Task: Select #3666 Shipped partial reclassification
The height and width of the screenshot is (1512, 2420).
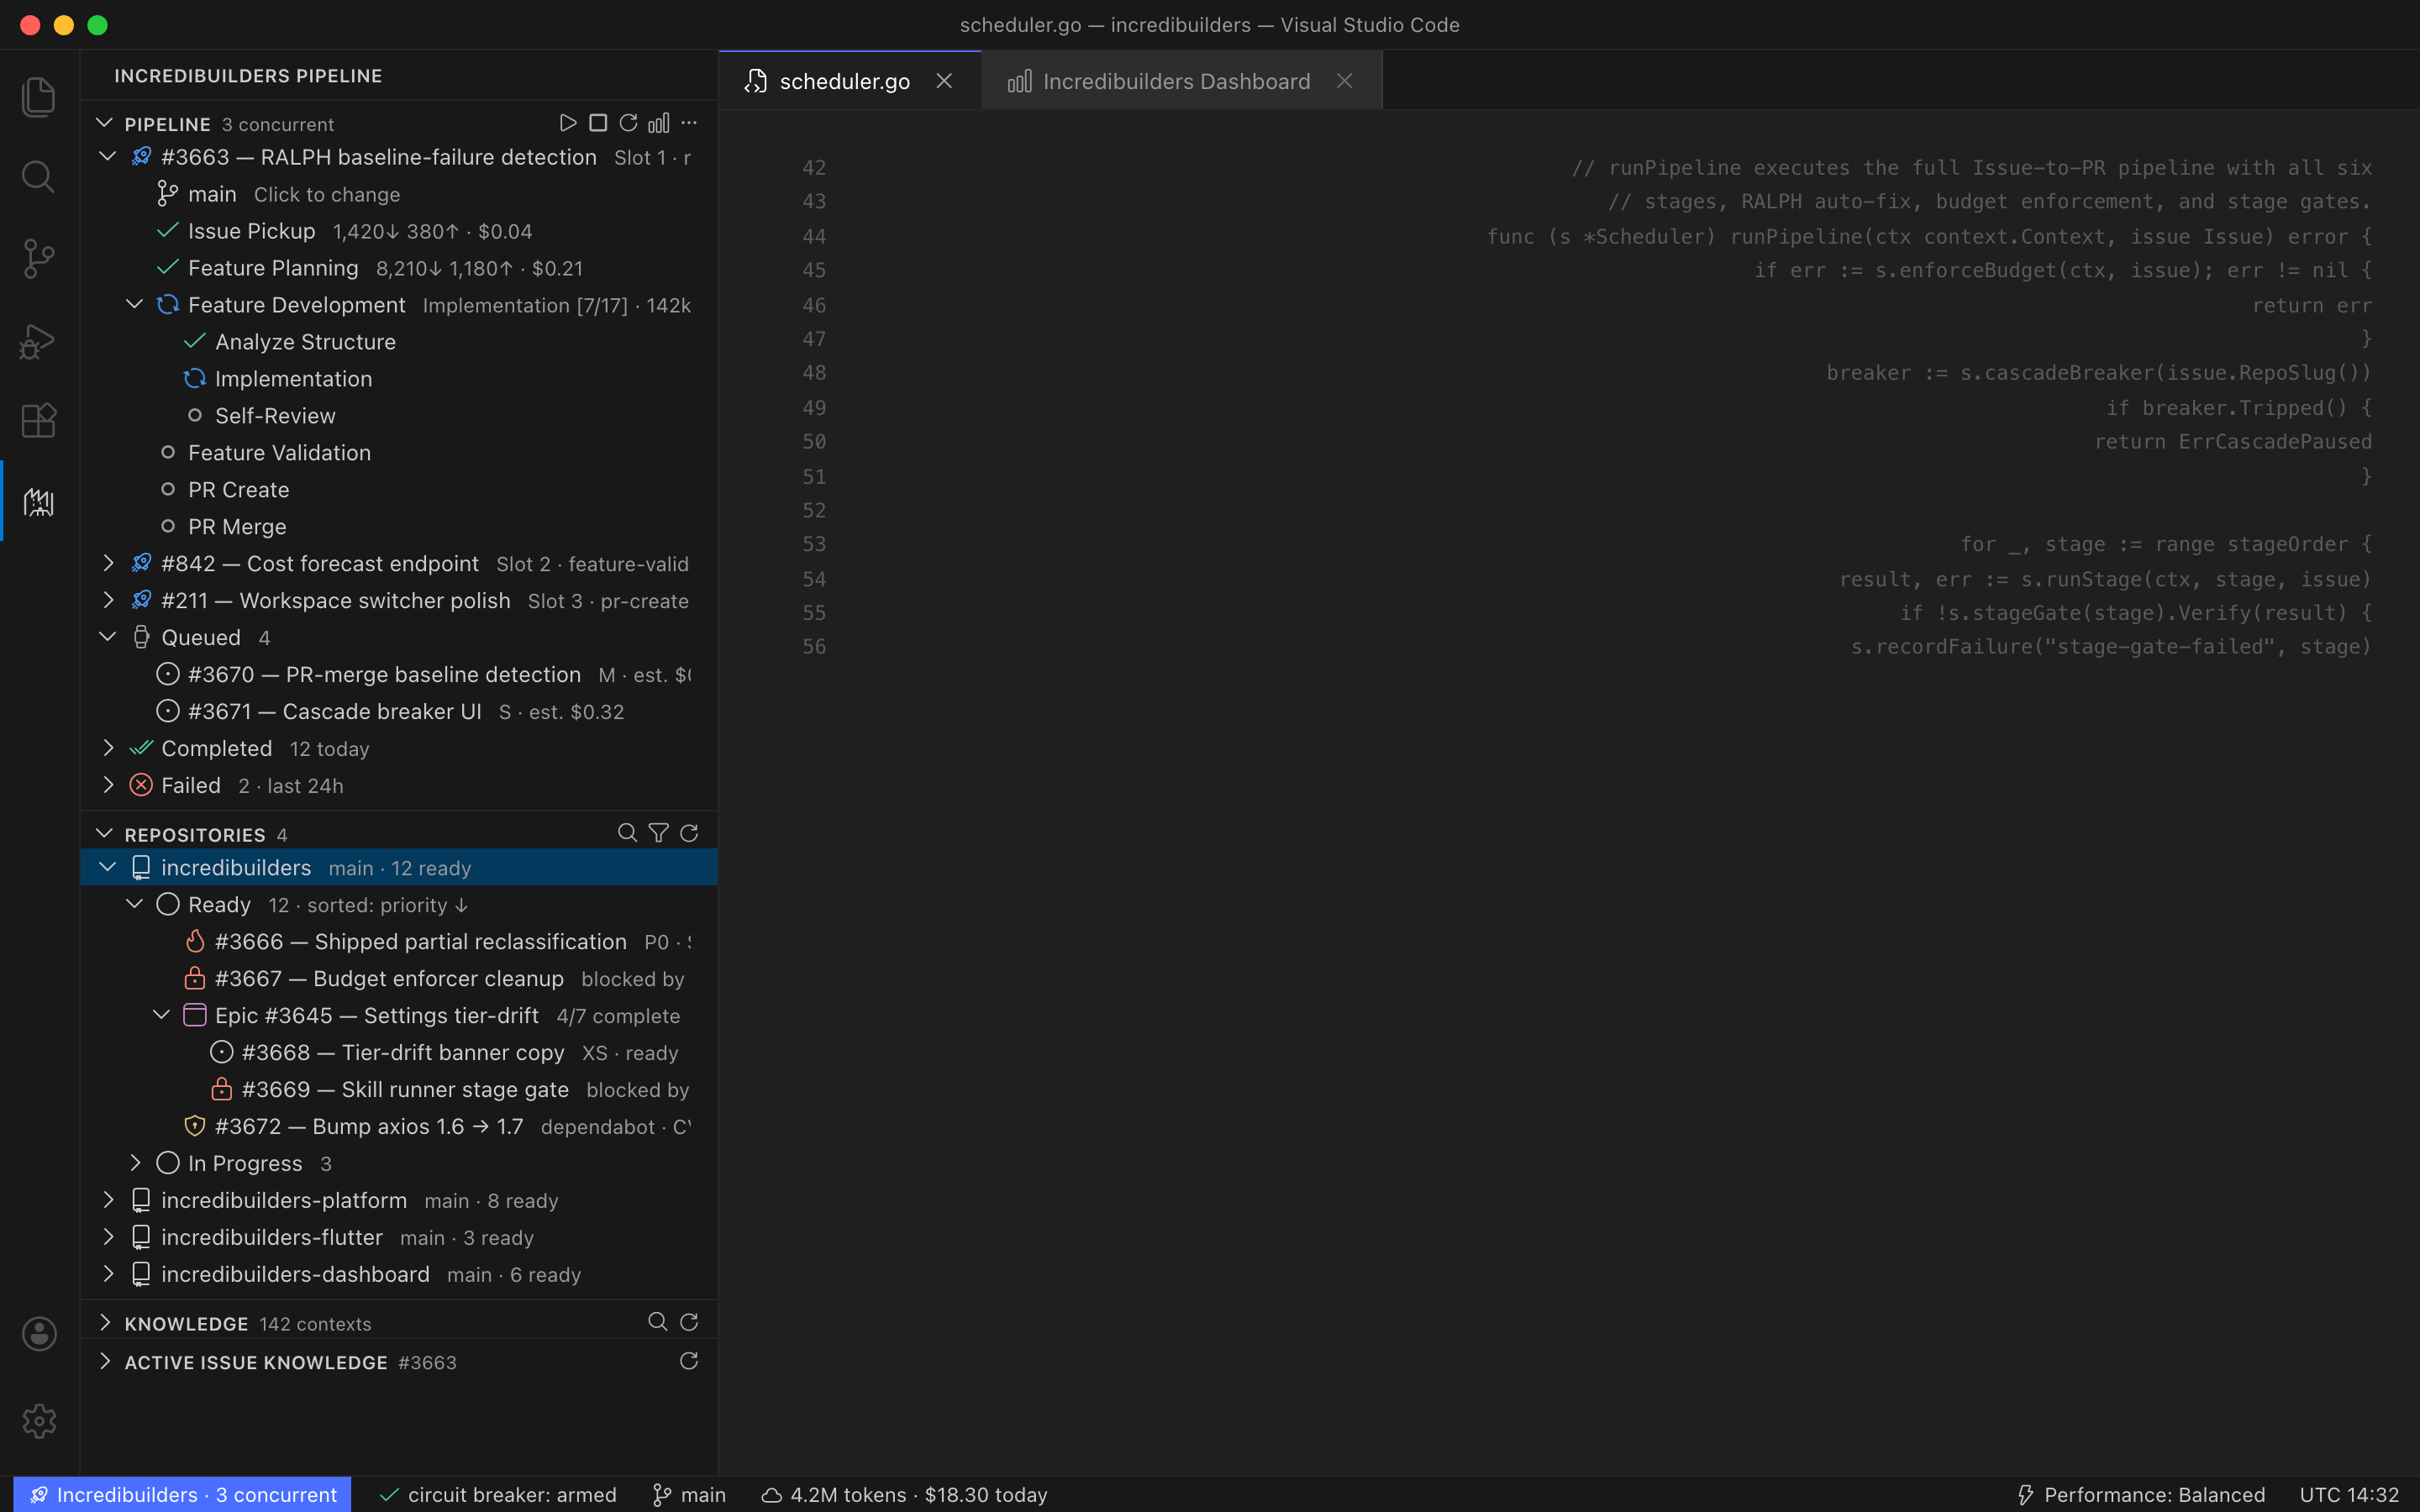Action: [399, 942]
